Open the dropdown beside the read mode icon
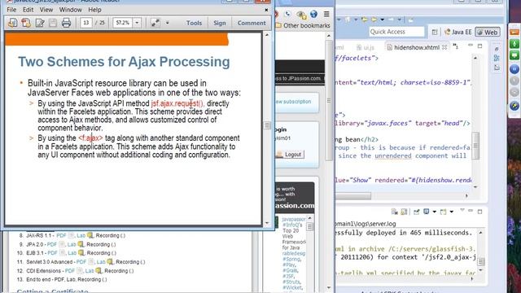The width and height of the screenshot is (521, 293). pos(167,23)
